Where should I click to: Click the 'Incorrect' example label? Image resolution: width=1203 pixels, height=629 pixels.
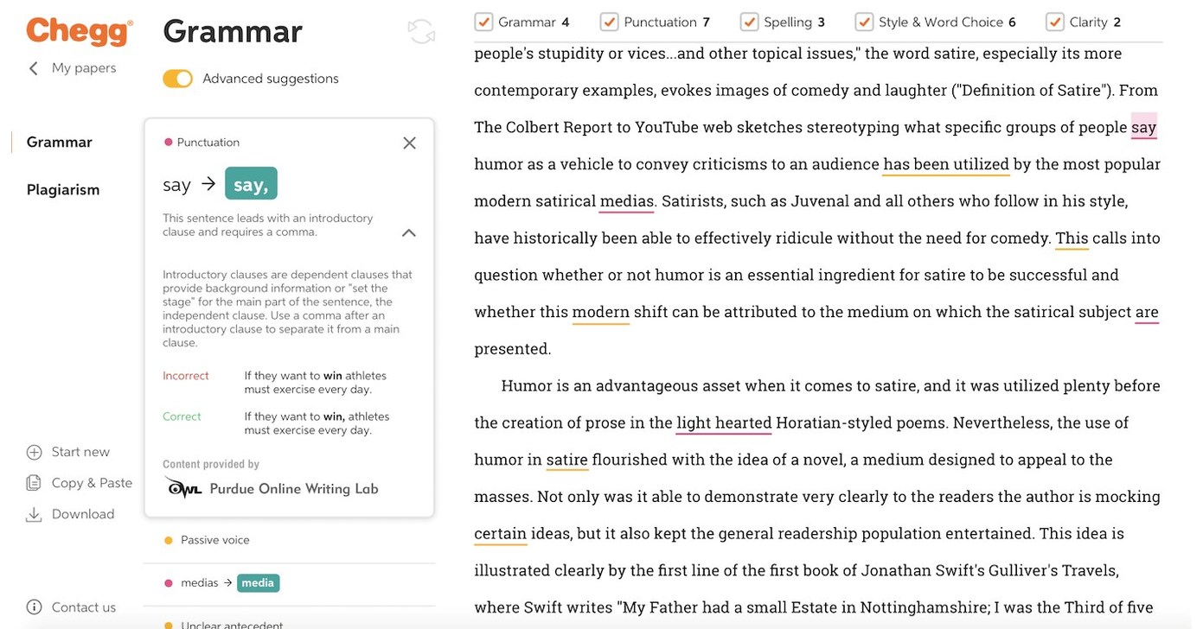coord(186,376)
